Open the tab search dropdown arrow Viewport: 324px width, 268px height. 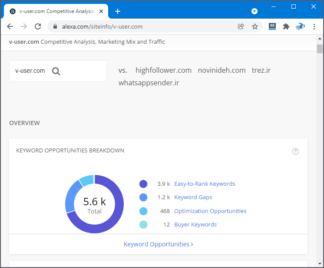tap(255, 11)
